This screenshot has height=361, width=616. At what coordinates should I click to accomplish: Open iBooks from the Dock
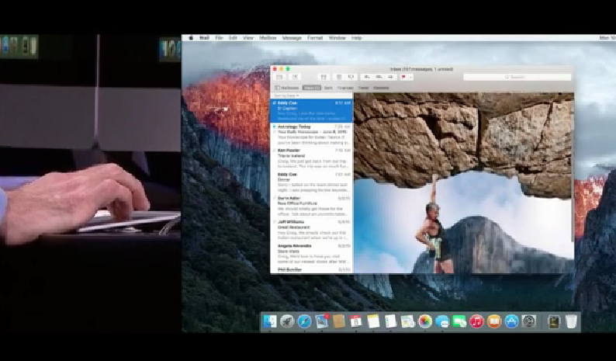point(494,321)
